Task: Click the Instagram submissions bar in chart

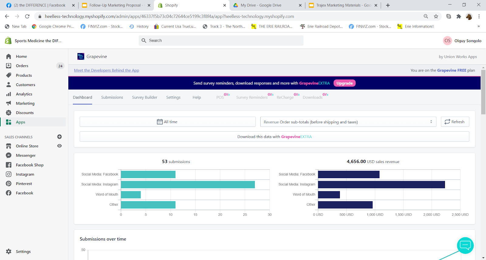Action: coord(188,185)
